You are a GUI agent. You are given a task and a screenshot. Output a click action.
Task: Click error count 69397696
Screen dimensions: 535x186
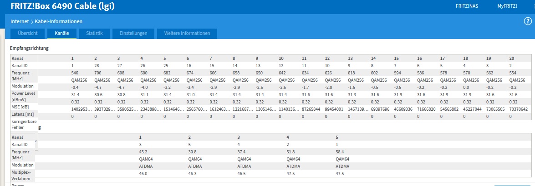click(x=380, y=109)
